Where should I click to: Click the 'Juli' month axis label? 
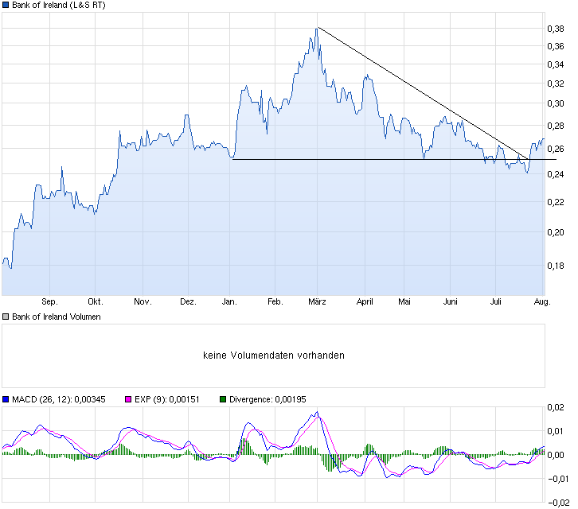pyautogui.click(x=496, y=302)
